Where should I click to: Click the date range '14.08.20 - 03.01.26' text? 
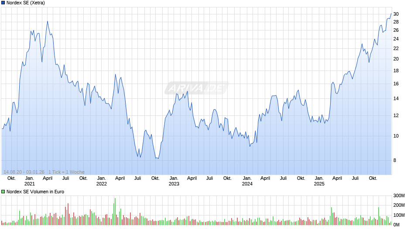[24, 172]
